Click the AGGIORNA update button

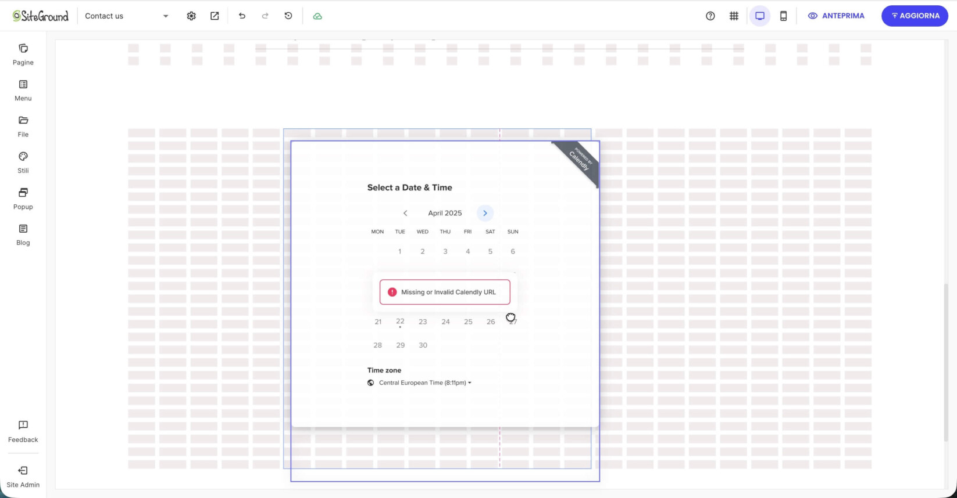pos(915,16)
